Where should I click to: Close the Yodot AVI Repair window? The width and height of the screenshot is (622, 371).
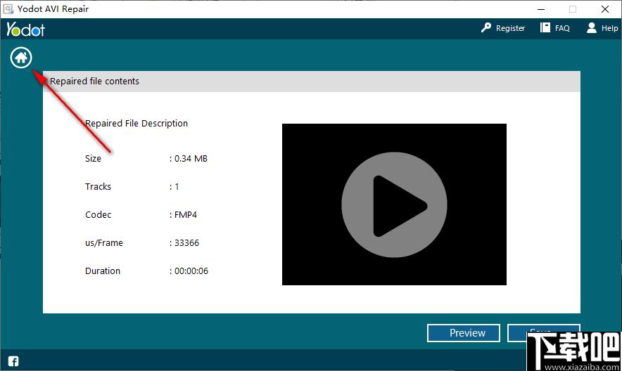pyautogui.click(x=605, y=9)
